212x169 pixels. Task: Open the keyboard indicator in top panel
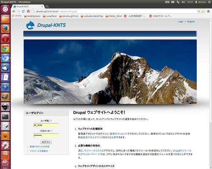tap(167, 2)
